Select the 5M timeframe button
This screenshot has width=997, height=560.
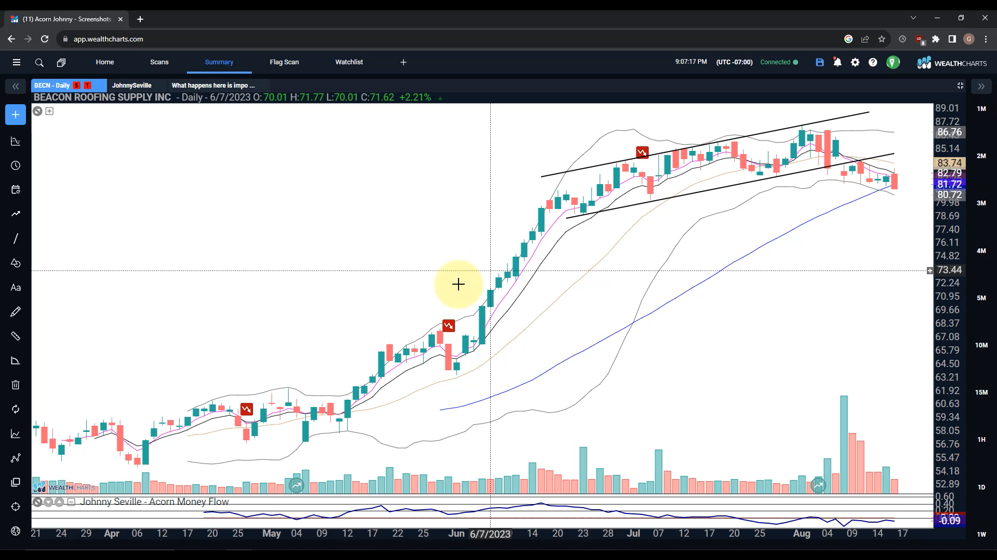pyautogui.click(x=981, y=298)
